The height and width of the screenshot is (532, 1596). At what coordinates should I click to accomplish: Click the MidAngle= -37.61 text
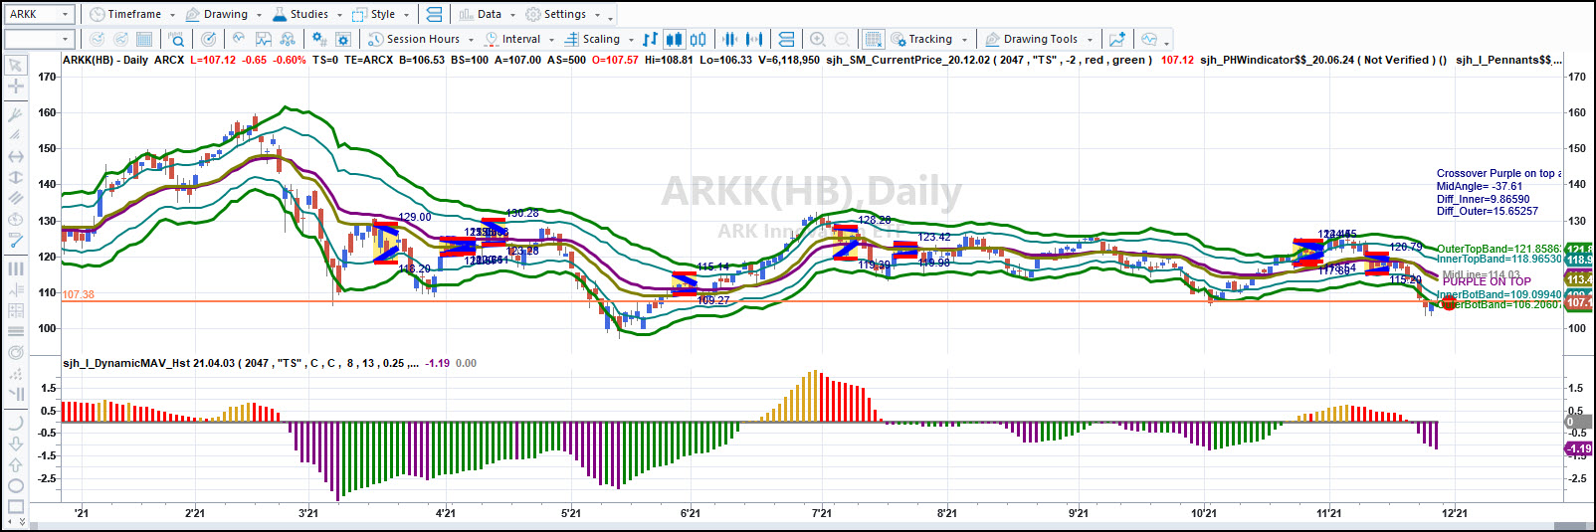[x=1479, y=186]
